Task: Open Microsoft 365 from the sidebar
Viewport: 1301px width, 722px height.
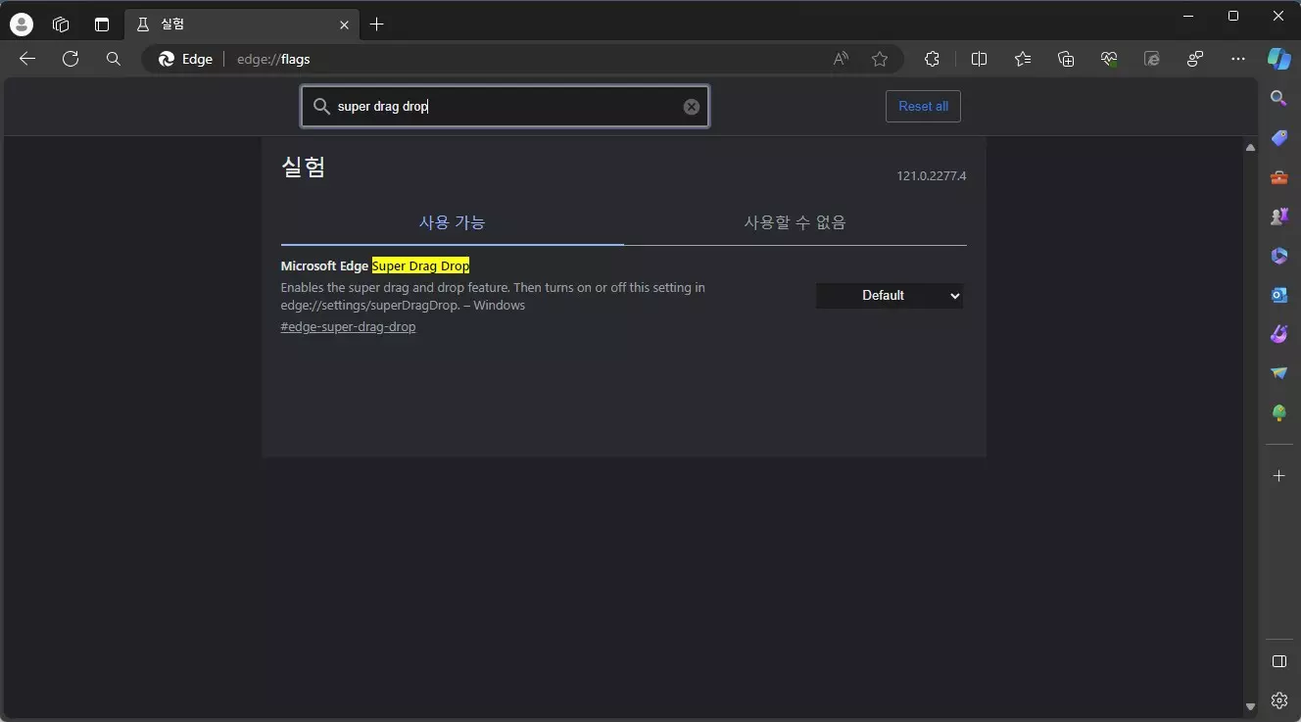Action: [x=1278, y=256]
